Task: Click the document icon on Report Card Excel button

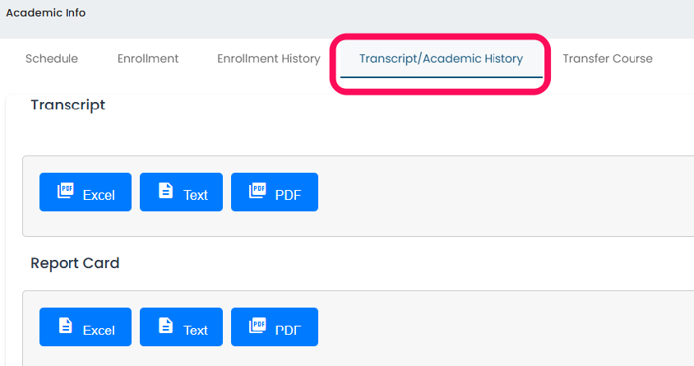Action: click(66, 326)
